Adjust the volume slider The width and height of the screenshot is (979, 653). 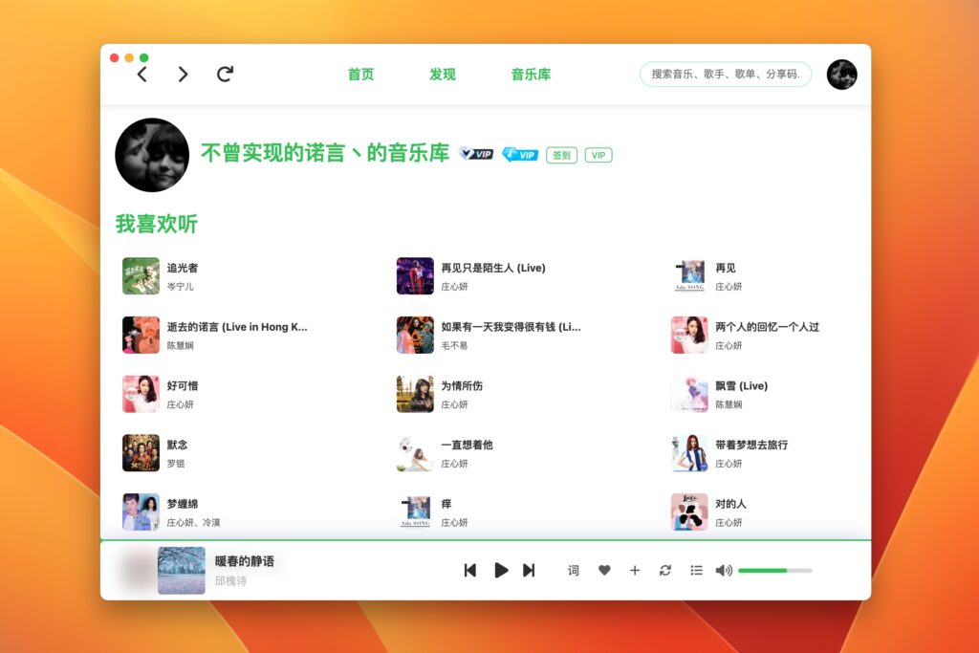[x=774, y=570]
